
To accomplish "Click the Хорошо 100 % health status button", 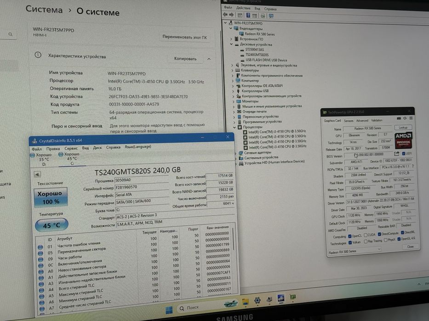I will (x=50, y=197).
